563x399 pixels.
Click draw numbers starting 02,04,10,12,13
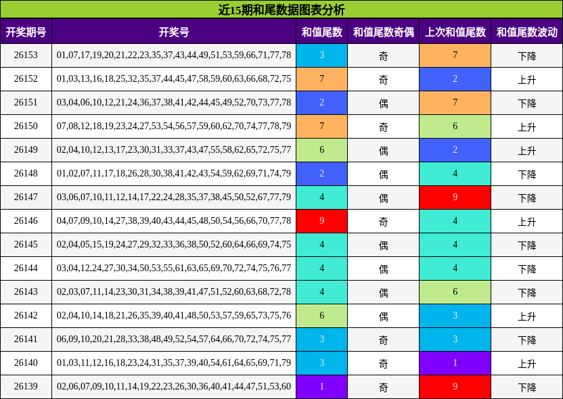pyautogui.click(x=174, y=150)
